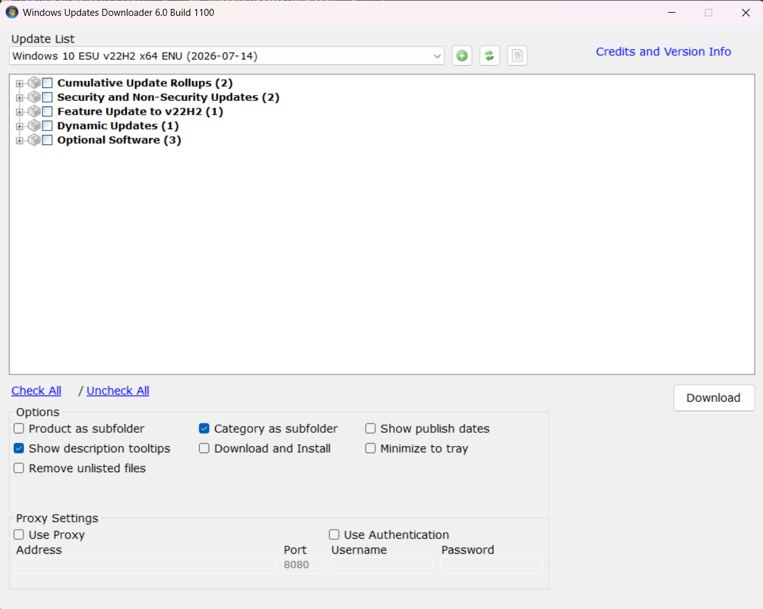Click the proxy Port field
763x609 pixels.
(x=303, y=565)
